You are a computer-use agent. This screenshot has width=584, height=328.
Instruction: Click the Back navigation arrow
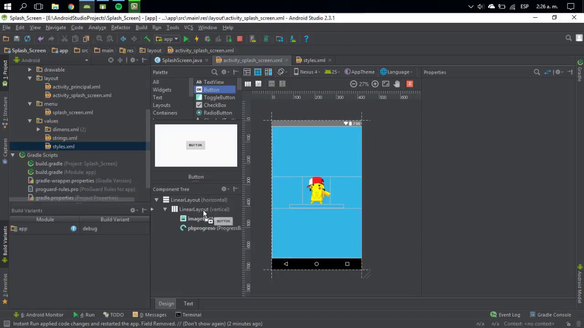coord(123,39)
